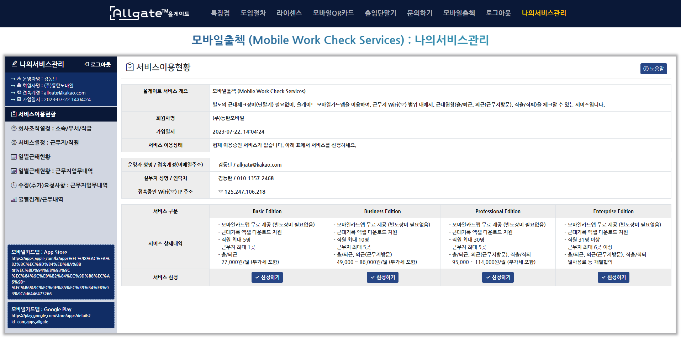Open 특장점 menu in top navigation

(x=220, y=13)
